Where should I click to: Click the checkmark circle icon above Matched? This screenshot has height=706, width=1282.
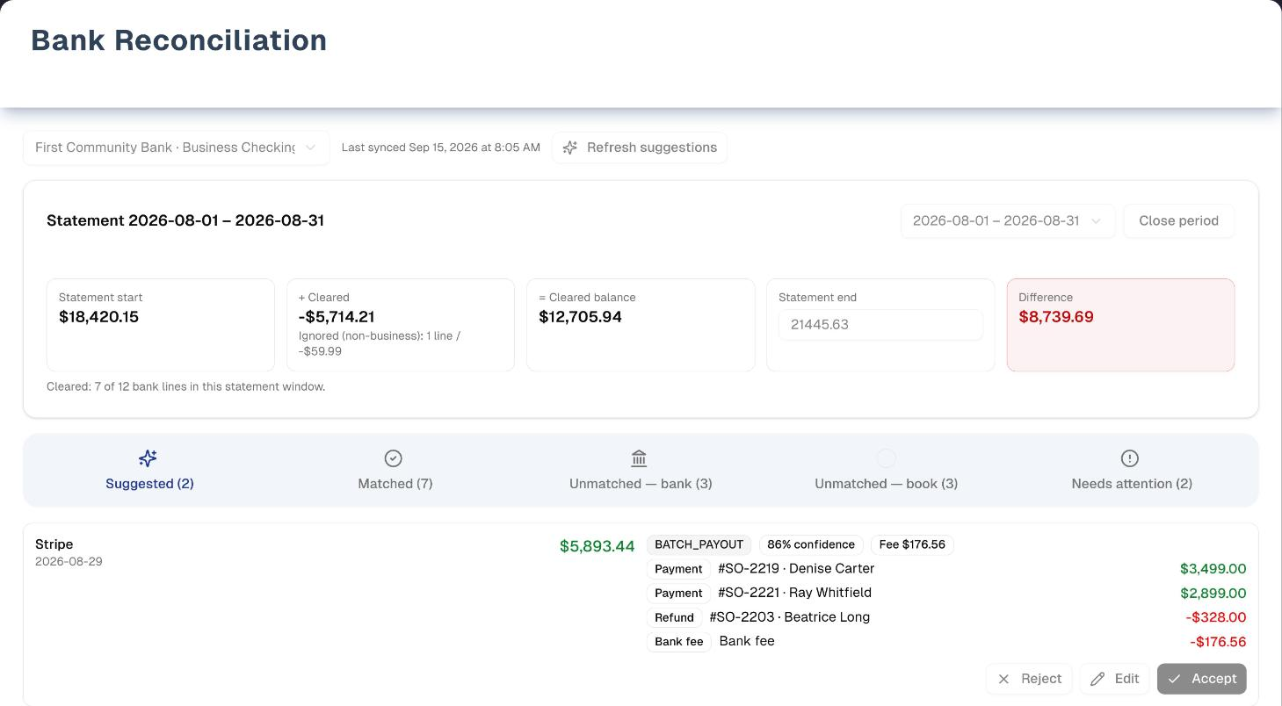tap(394, 458)
